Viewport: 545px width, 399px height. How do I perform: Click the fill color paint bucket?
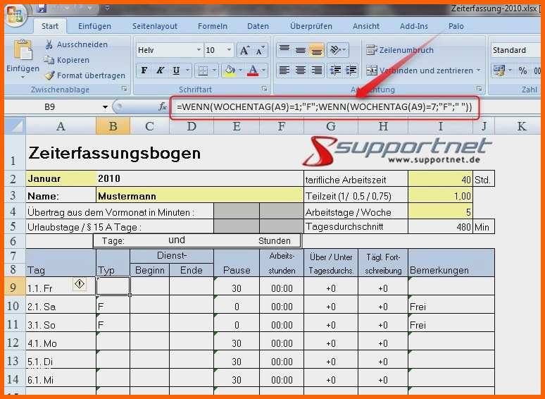pyautogui.click(x=228, y=70)
